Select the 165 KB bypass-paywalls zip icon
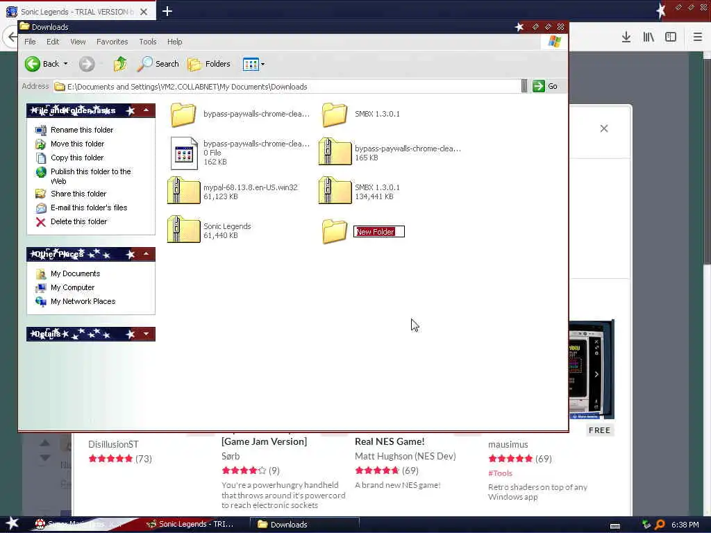Screen dimensions: 711x533 click(335, 152)
